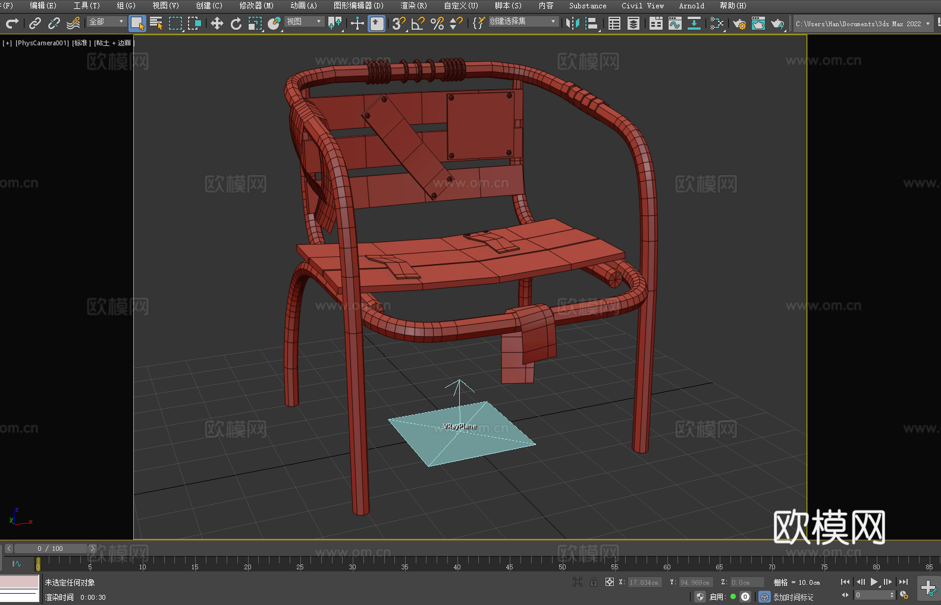This screenshot has height=605, width=941.
Task: Click viewport shading label 粘土 + 边面
Action: point(114,43)
